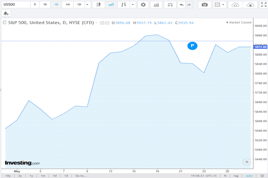The width and height of the screenshot is (268, 178).
Task: Toggle fullscreen chart mode
Action: pos(264,5)
